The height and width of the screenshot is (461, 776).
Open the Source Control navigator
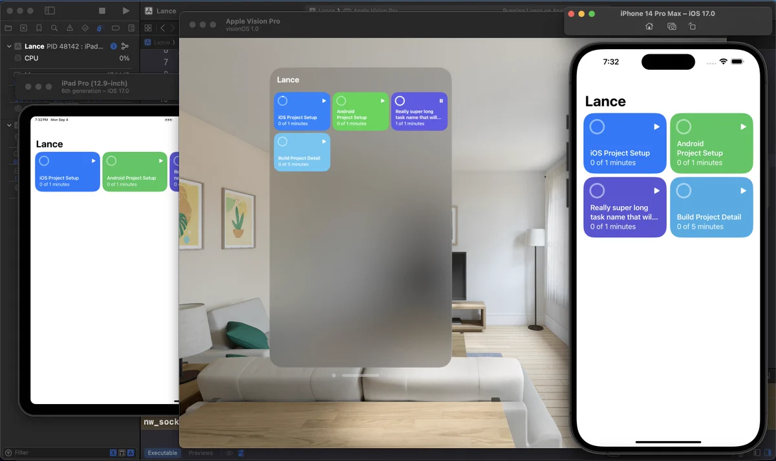(x=24, y=28)
